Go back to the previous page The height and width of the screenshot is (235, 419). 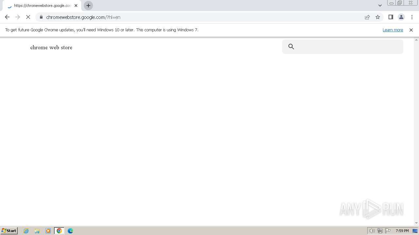(7, 17)
